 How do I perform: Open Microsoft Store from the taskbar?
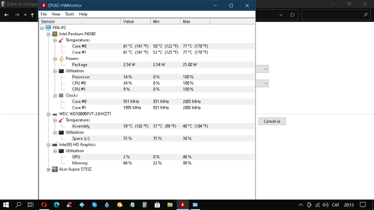tap(157, 205)
